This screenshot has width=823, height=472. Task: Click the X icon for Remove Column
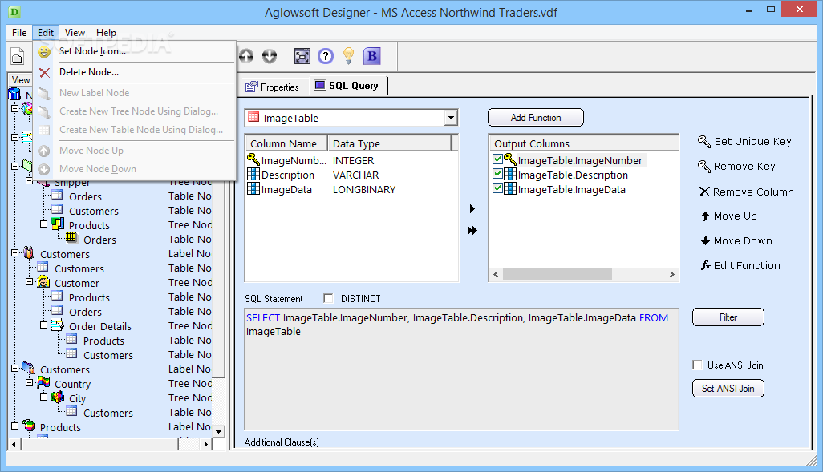coord(704,192)
